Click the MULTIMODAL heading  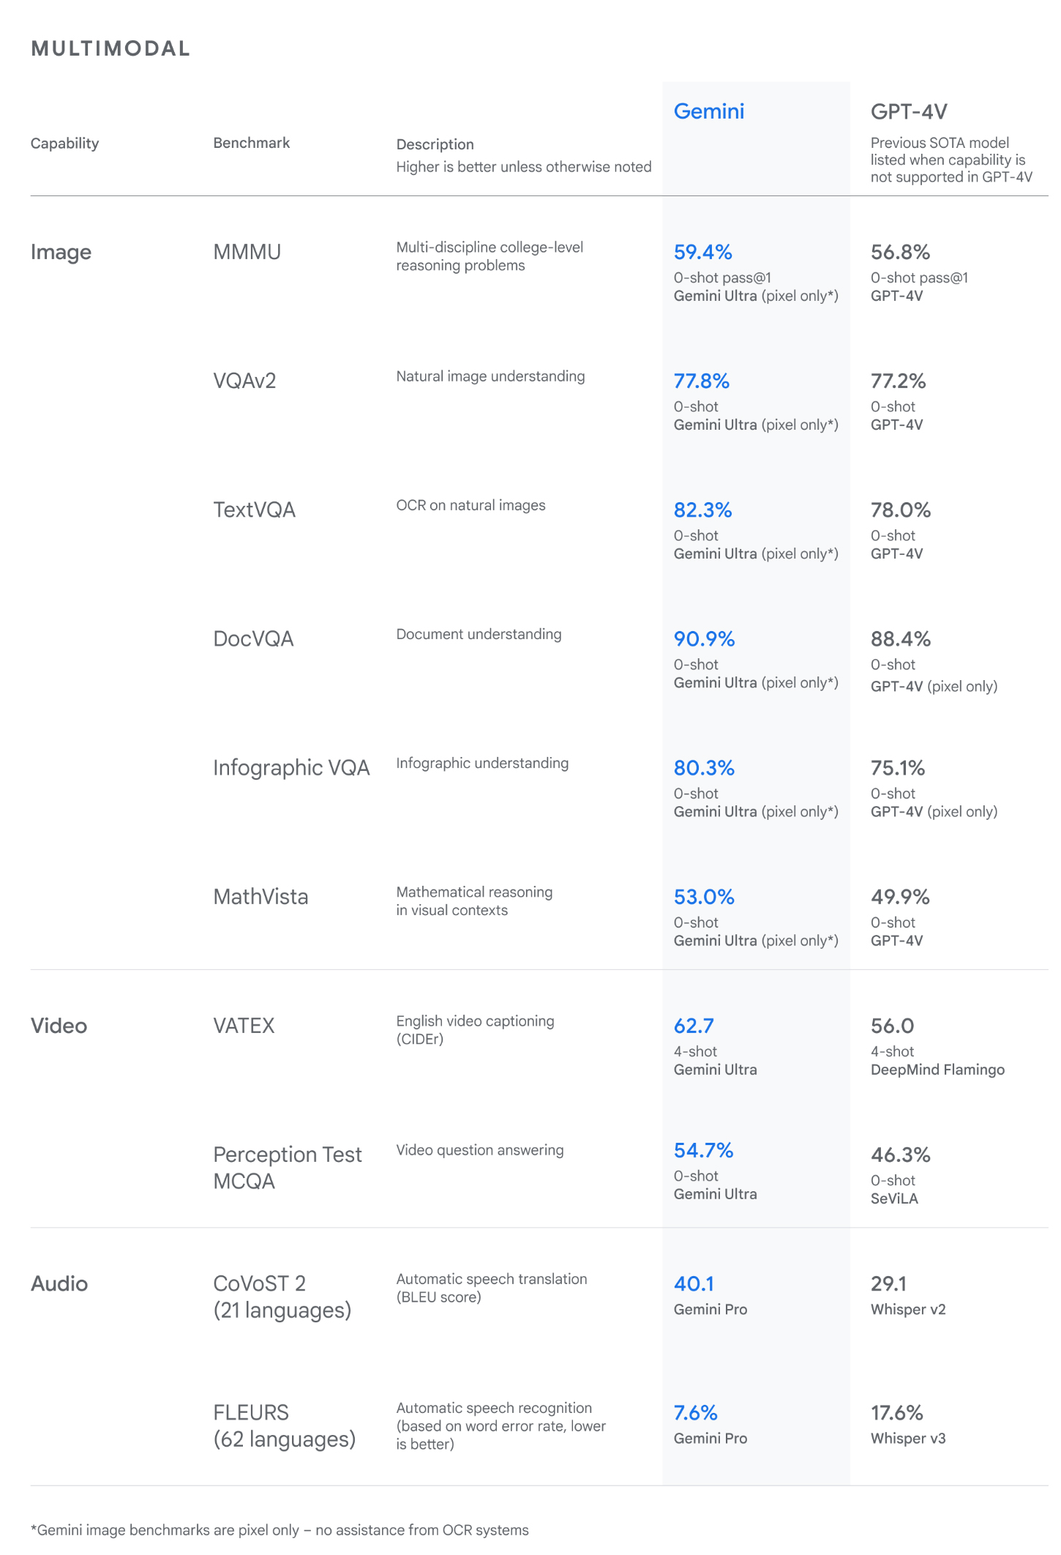[x=110, y=48]
